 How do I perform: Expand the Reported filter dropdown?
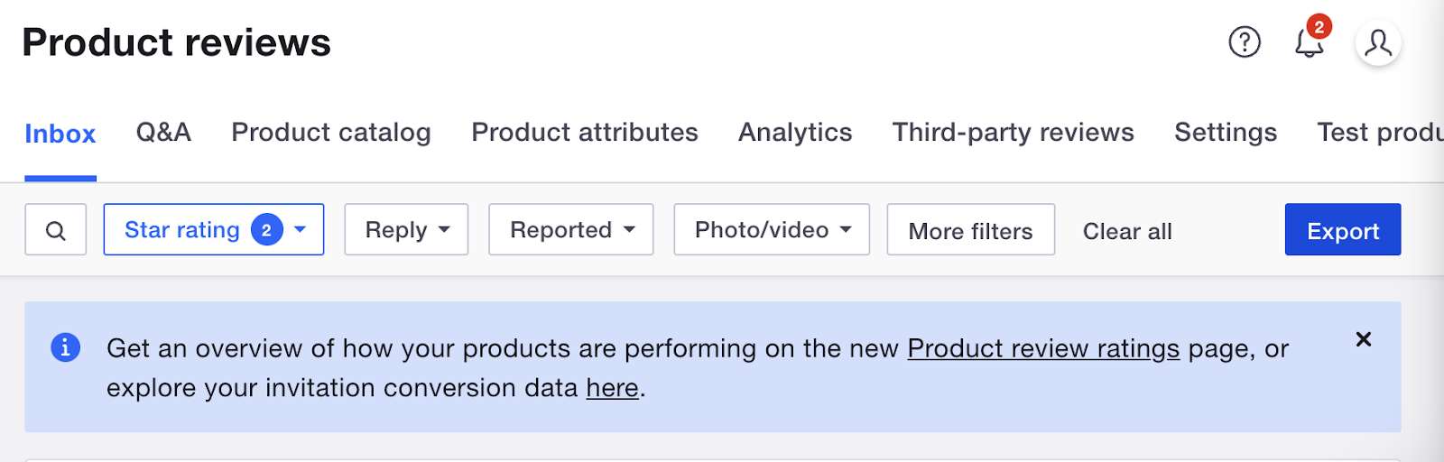571,230
